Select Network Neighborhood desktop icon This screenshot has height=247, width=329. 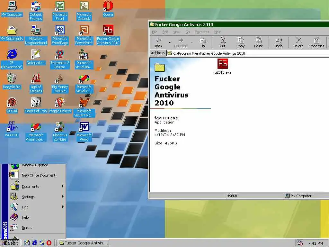coord(36,35)
